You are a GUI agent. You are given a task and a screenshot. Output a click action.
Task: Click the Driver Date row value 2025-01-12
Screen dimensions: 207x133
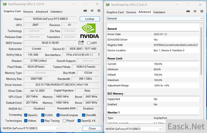point(160,34)
